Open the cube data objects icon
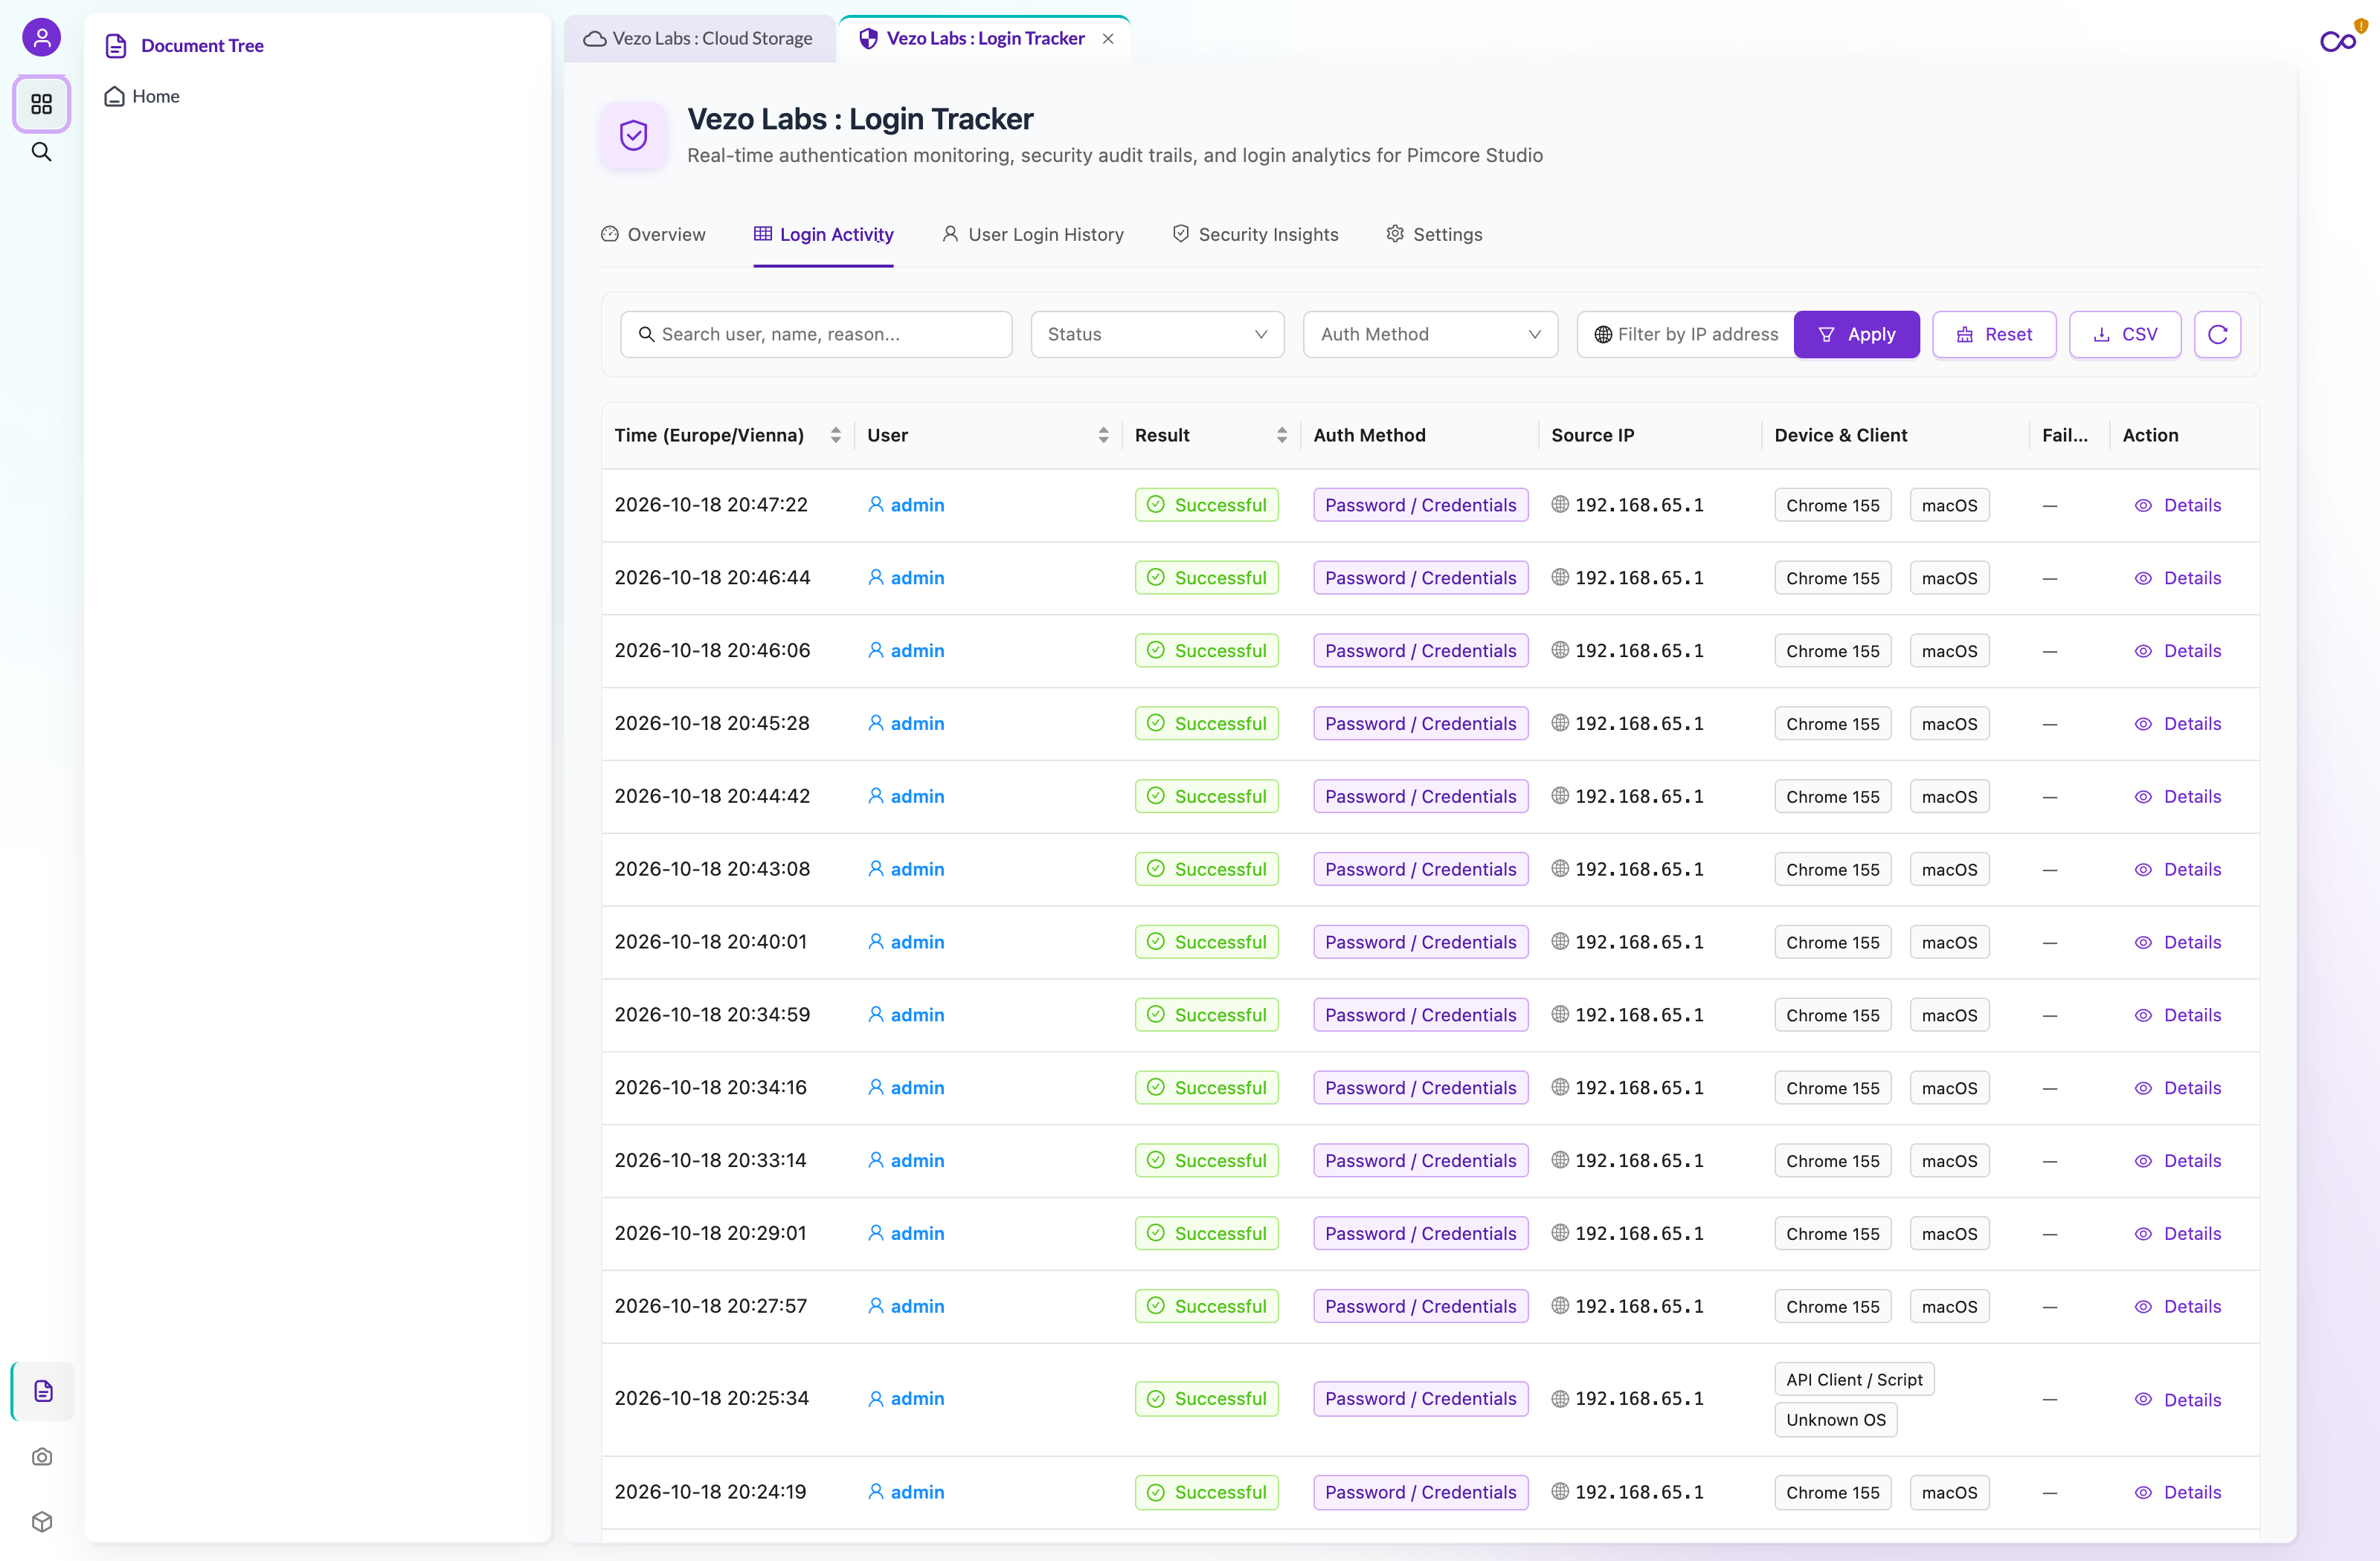 coord(42,1521)
